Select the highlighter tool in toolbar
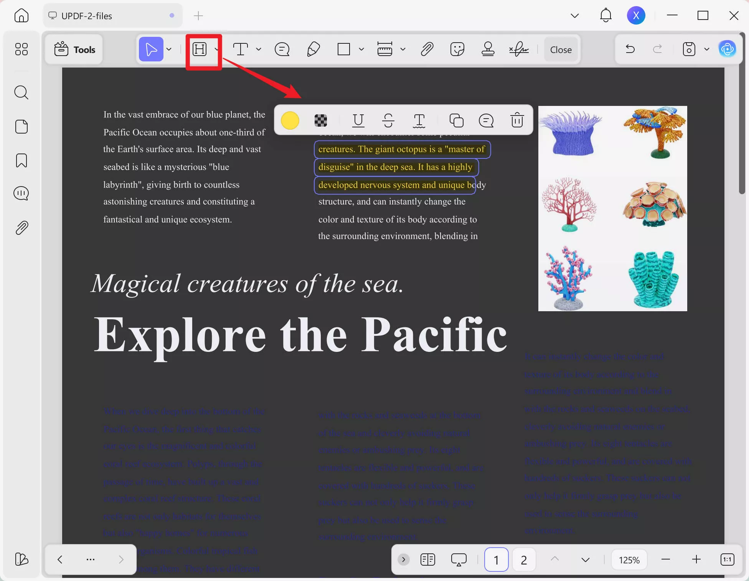749x581 pixels. point(200,50)
